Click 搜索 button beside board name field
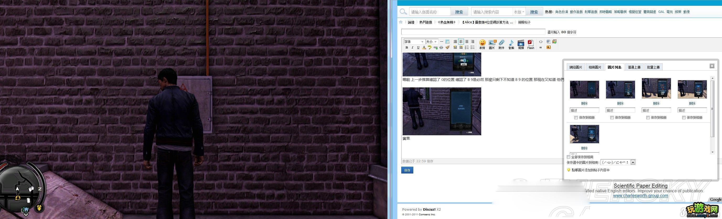Viewport: 722px width, 219px height. pyautogui.click(x=459, y=12)
